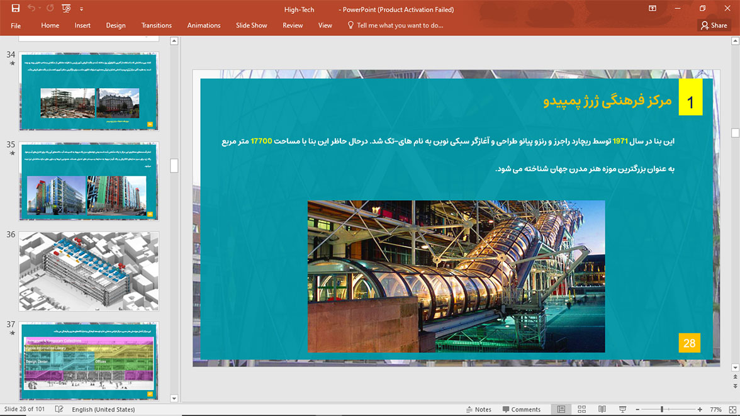Open the Review tab
This screenshot has width=740, height=416.
click(x=293, y=26)
